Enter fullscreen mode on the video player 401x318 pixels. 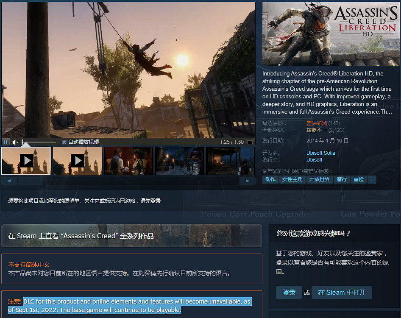[x=249, y=142]
